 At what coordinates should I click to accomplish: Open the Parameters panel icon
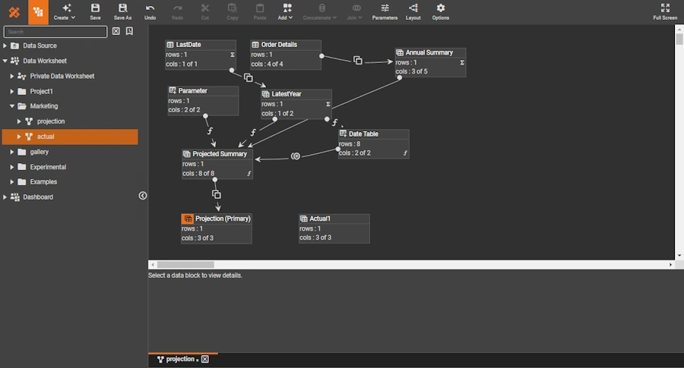pos(385,8)
